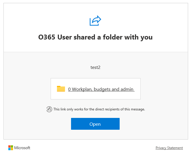Click the Microsoft logo
Screen dimensions: 195x160
point(19,148)
